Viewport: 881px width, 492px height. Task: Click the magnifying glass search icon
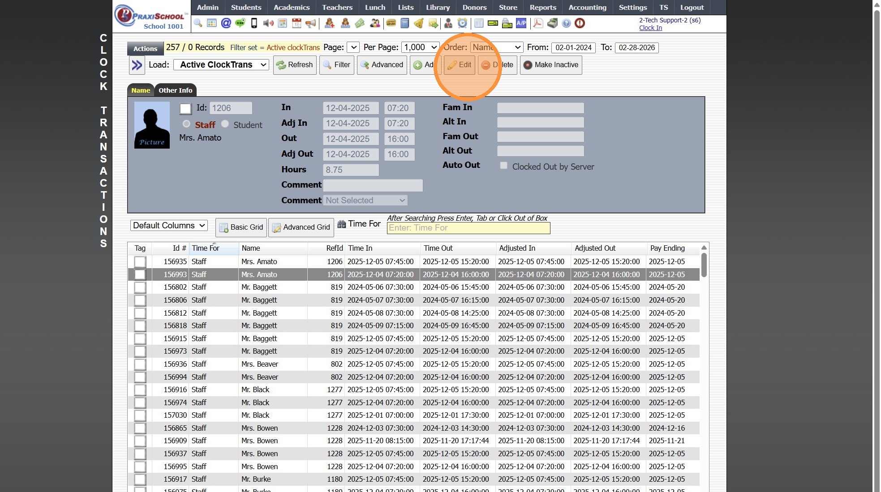coord(198,23)
